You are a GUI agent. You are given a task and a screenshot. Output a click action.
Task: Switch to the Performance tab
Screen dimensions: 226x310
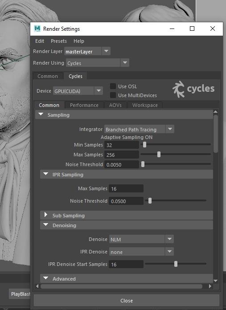84,105
